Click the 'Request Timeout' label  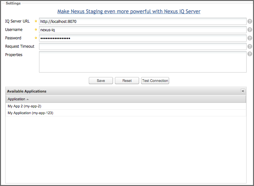[20, 46]
